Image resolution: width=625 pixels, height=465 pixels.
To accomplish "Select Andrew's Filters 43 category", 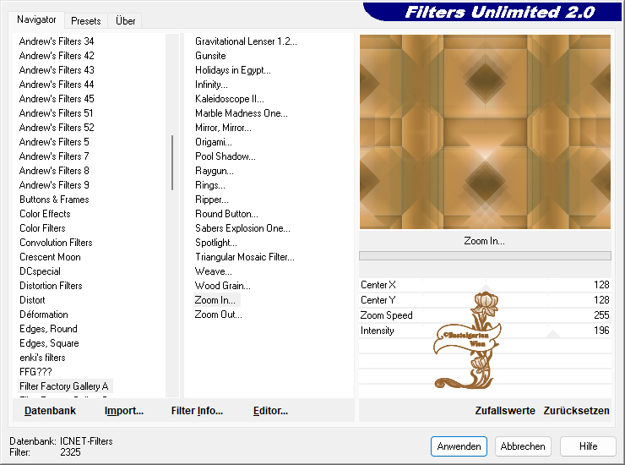I will [57, 70].
